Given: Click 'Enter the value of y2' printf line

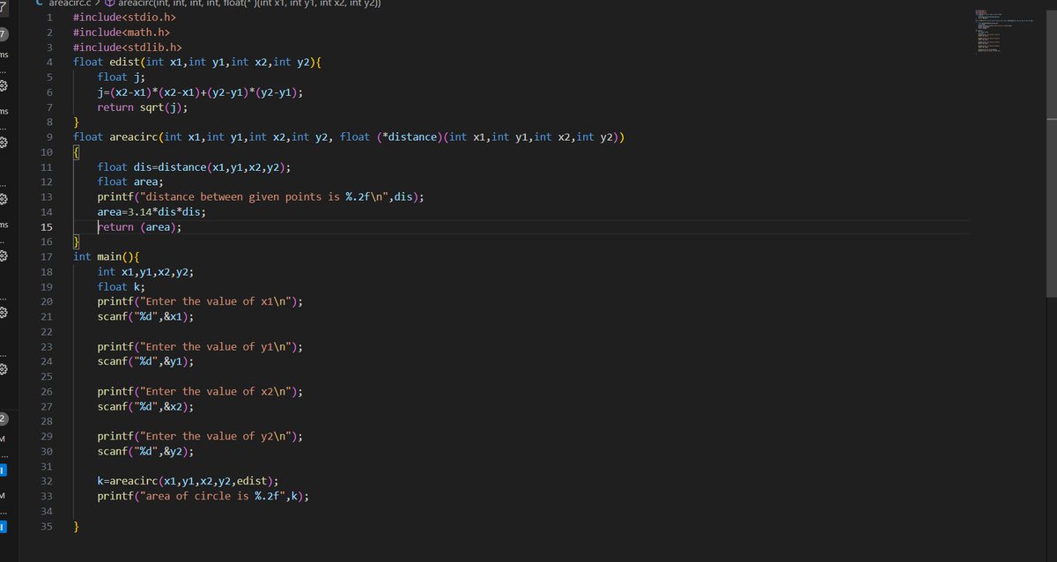Looking at the screenshot, I should click(200, 436).
